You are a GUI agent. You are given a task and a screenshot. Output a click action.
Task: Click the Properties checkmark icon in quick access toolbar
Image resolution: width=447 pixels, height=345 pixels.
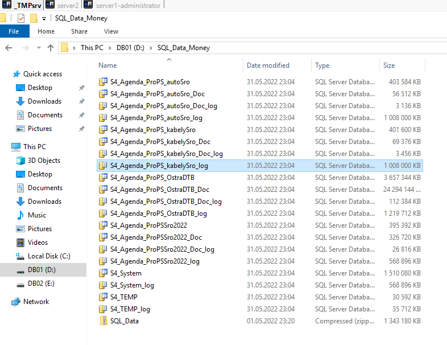click(x=21, y=18)
